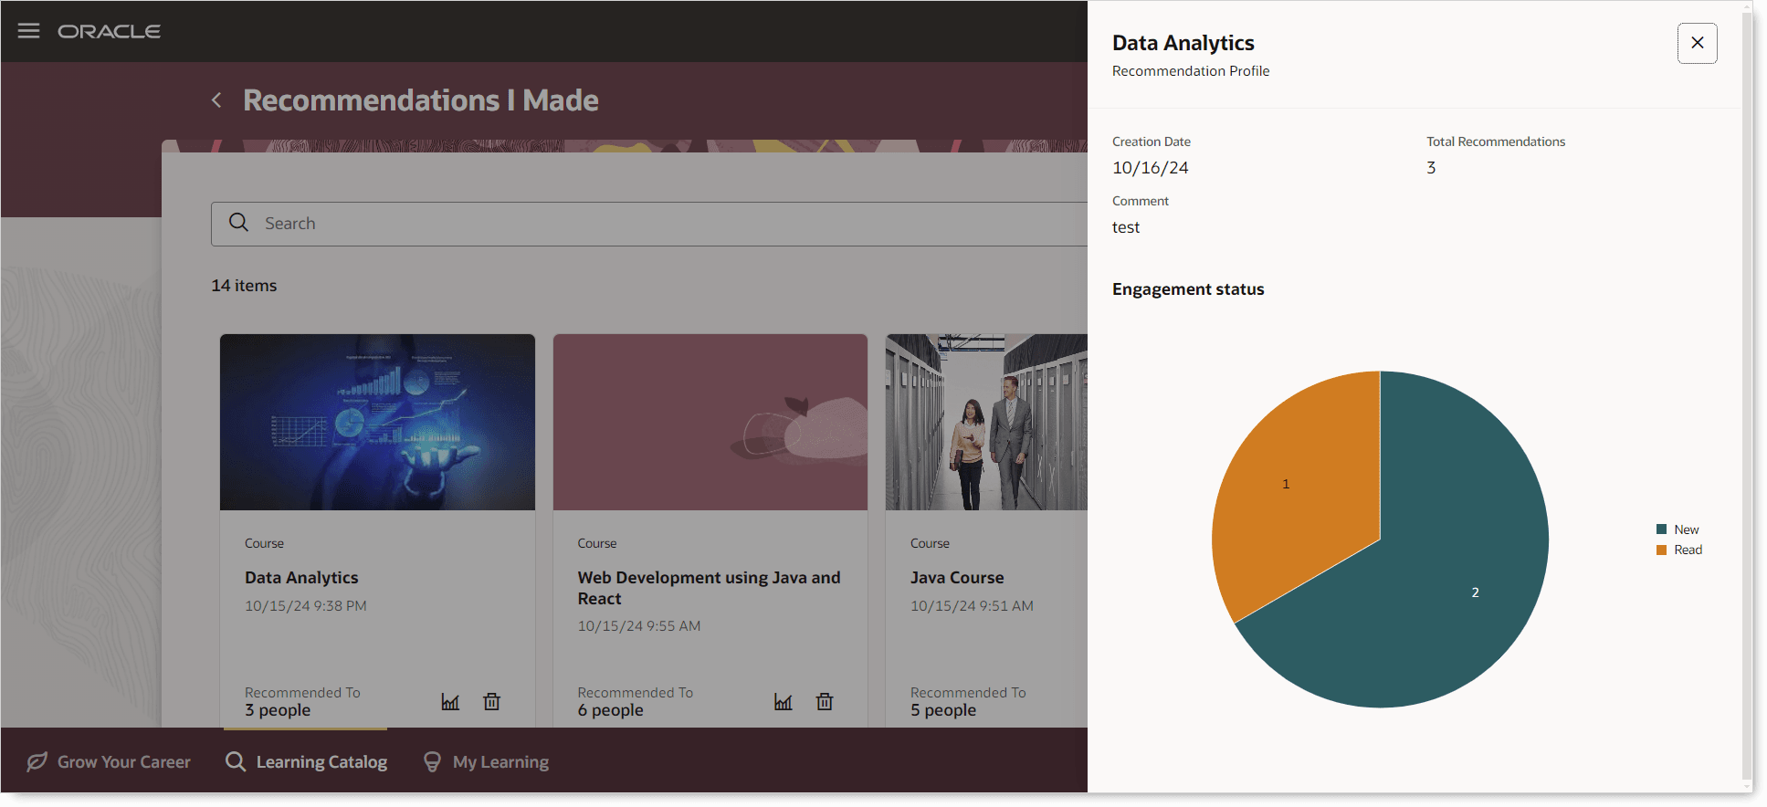1767x807 pixels.
Task: Open the Web Development course thumbnail
Action: 710,422
